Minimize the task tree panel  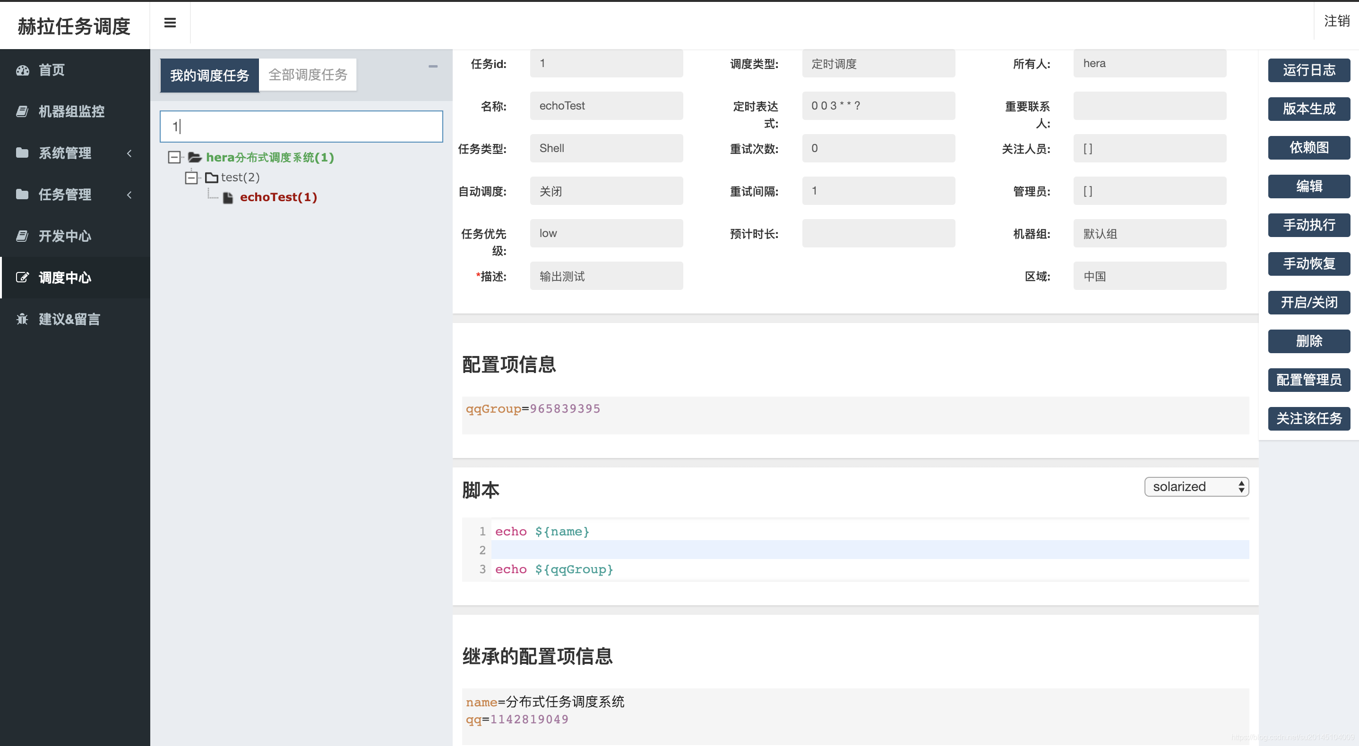(432, 67)
